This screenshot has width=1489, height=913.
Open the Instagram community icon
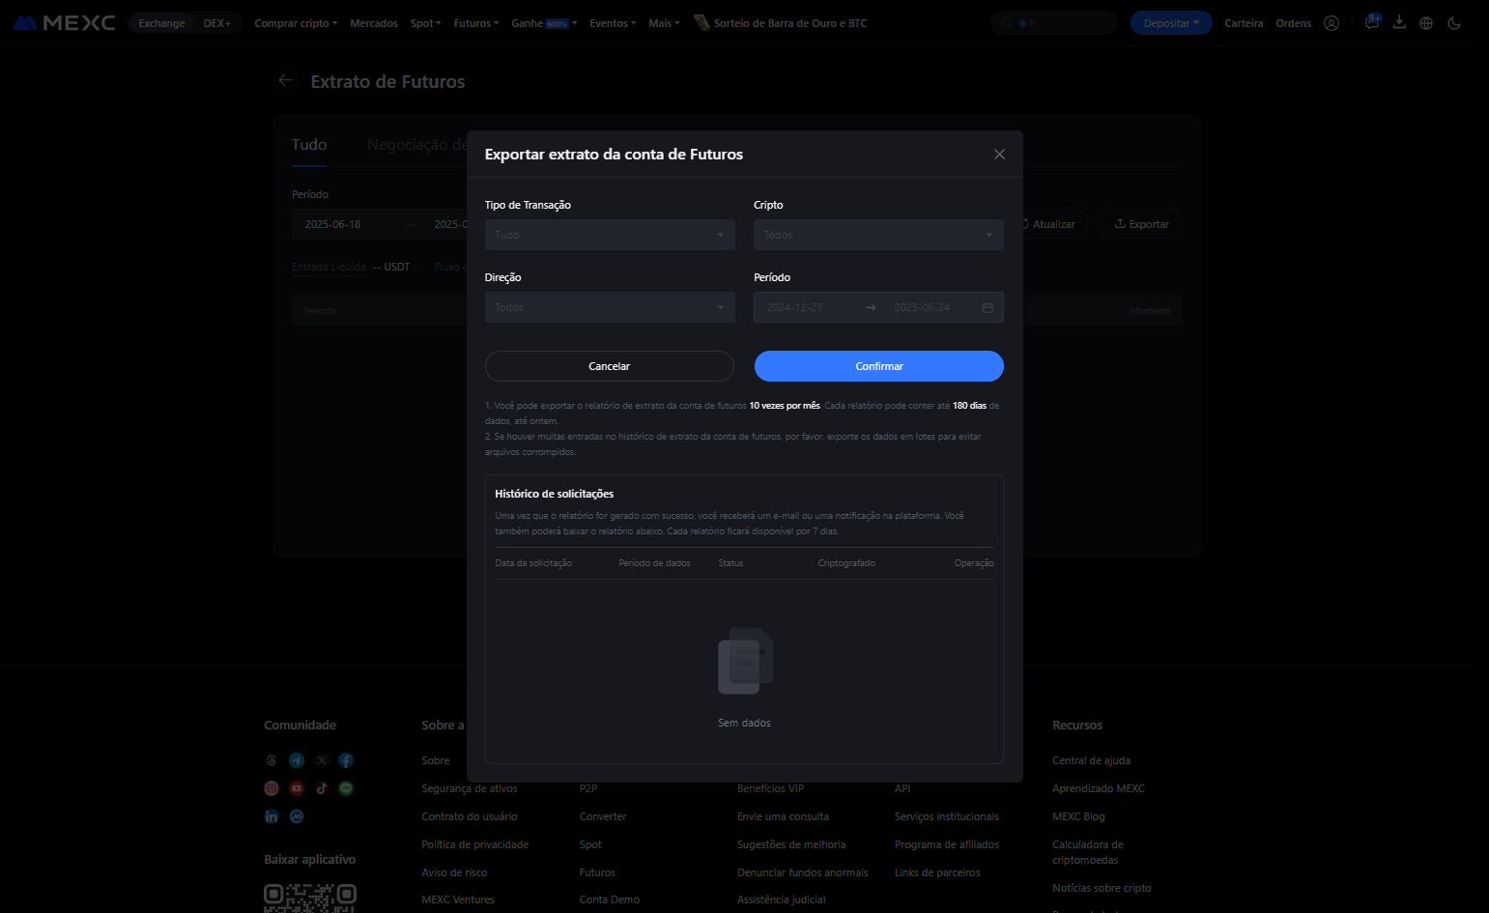coord(272,788)
